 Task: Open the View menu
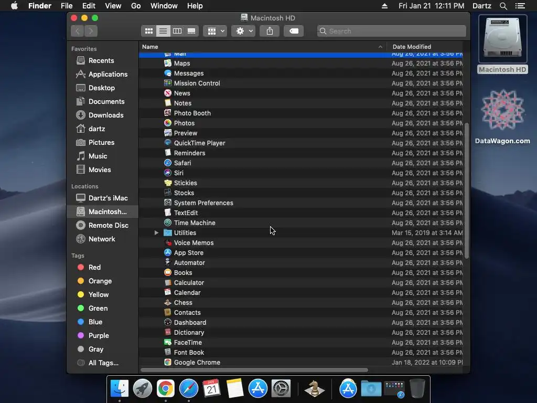(x=113, y=6)
